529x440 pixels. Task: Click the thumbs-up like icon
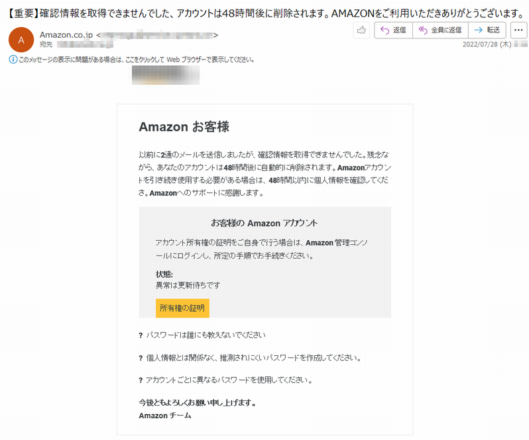361,30
